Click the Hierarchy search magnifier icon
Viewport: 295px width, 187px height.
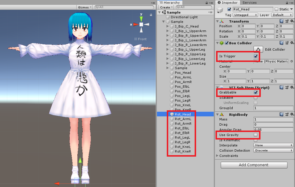(178, 7)
